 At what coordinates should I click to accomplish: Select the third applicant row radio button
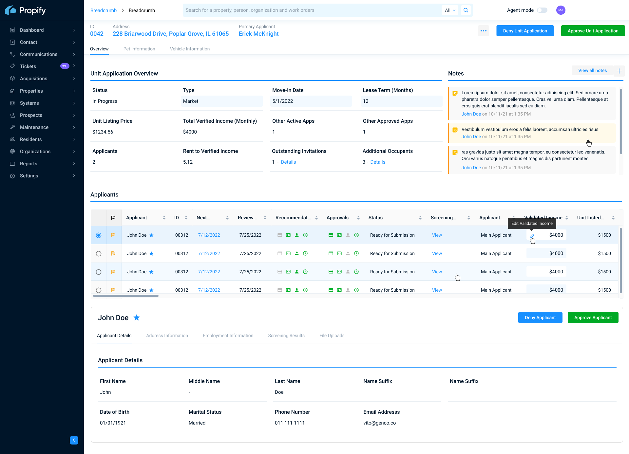pos(99,272)
